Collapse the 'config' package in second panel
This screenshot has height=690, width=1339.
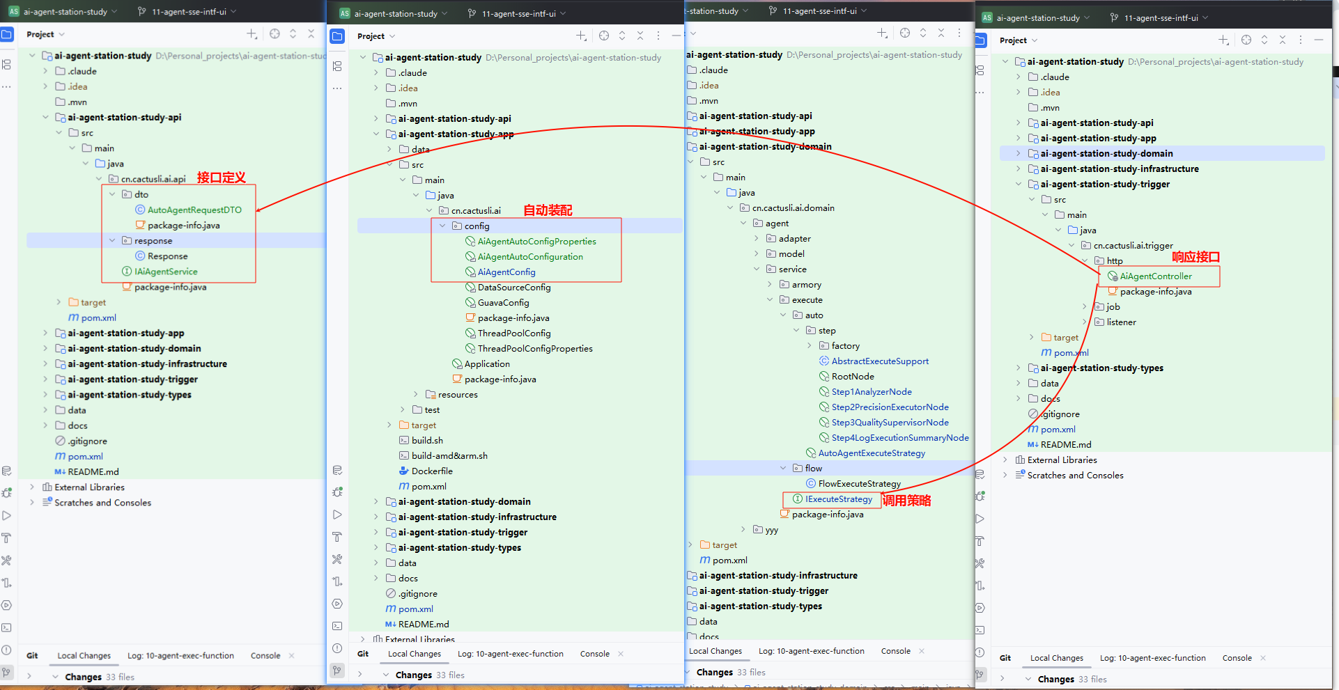pyautogui.click(x=442, y=226)
